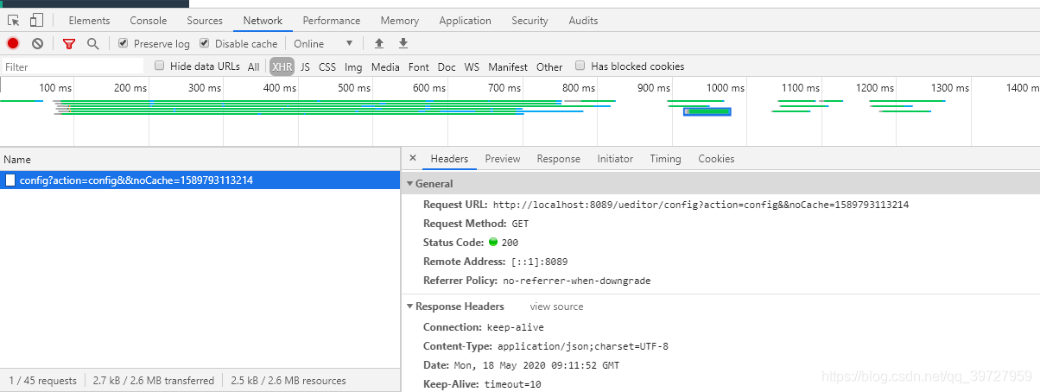Enable Preserve log checkbox

pyautogui.click(x=124, y=43)
